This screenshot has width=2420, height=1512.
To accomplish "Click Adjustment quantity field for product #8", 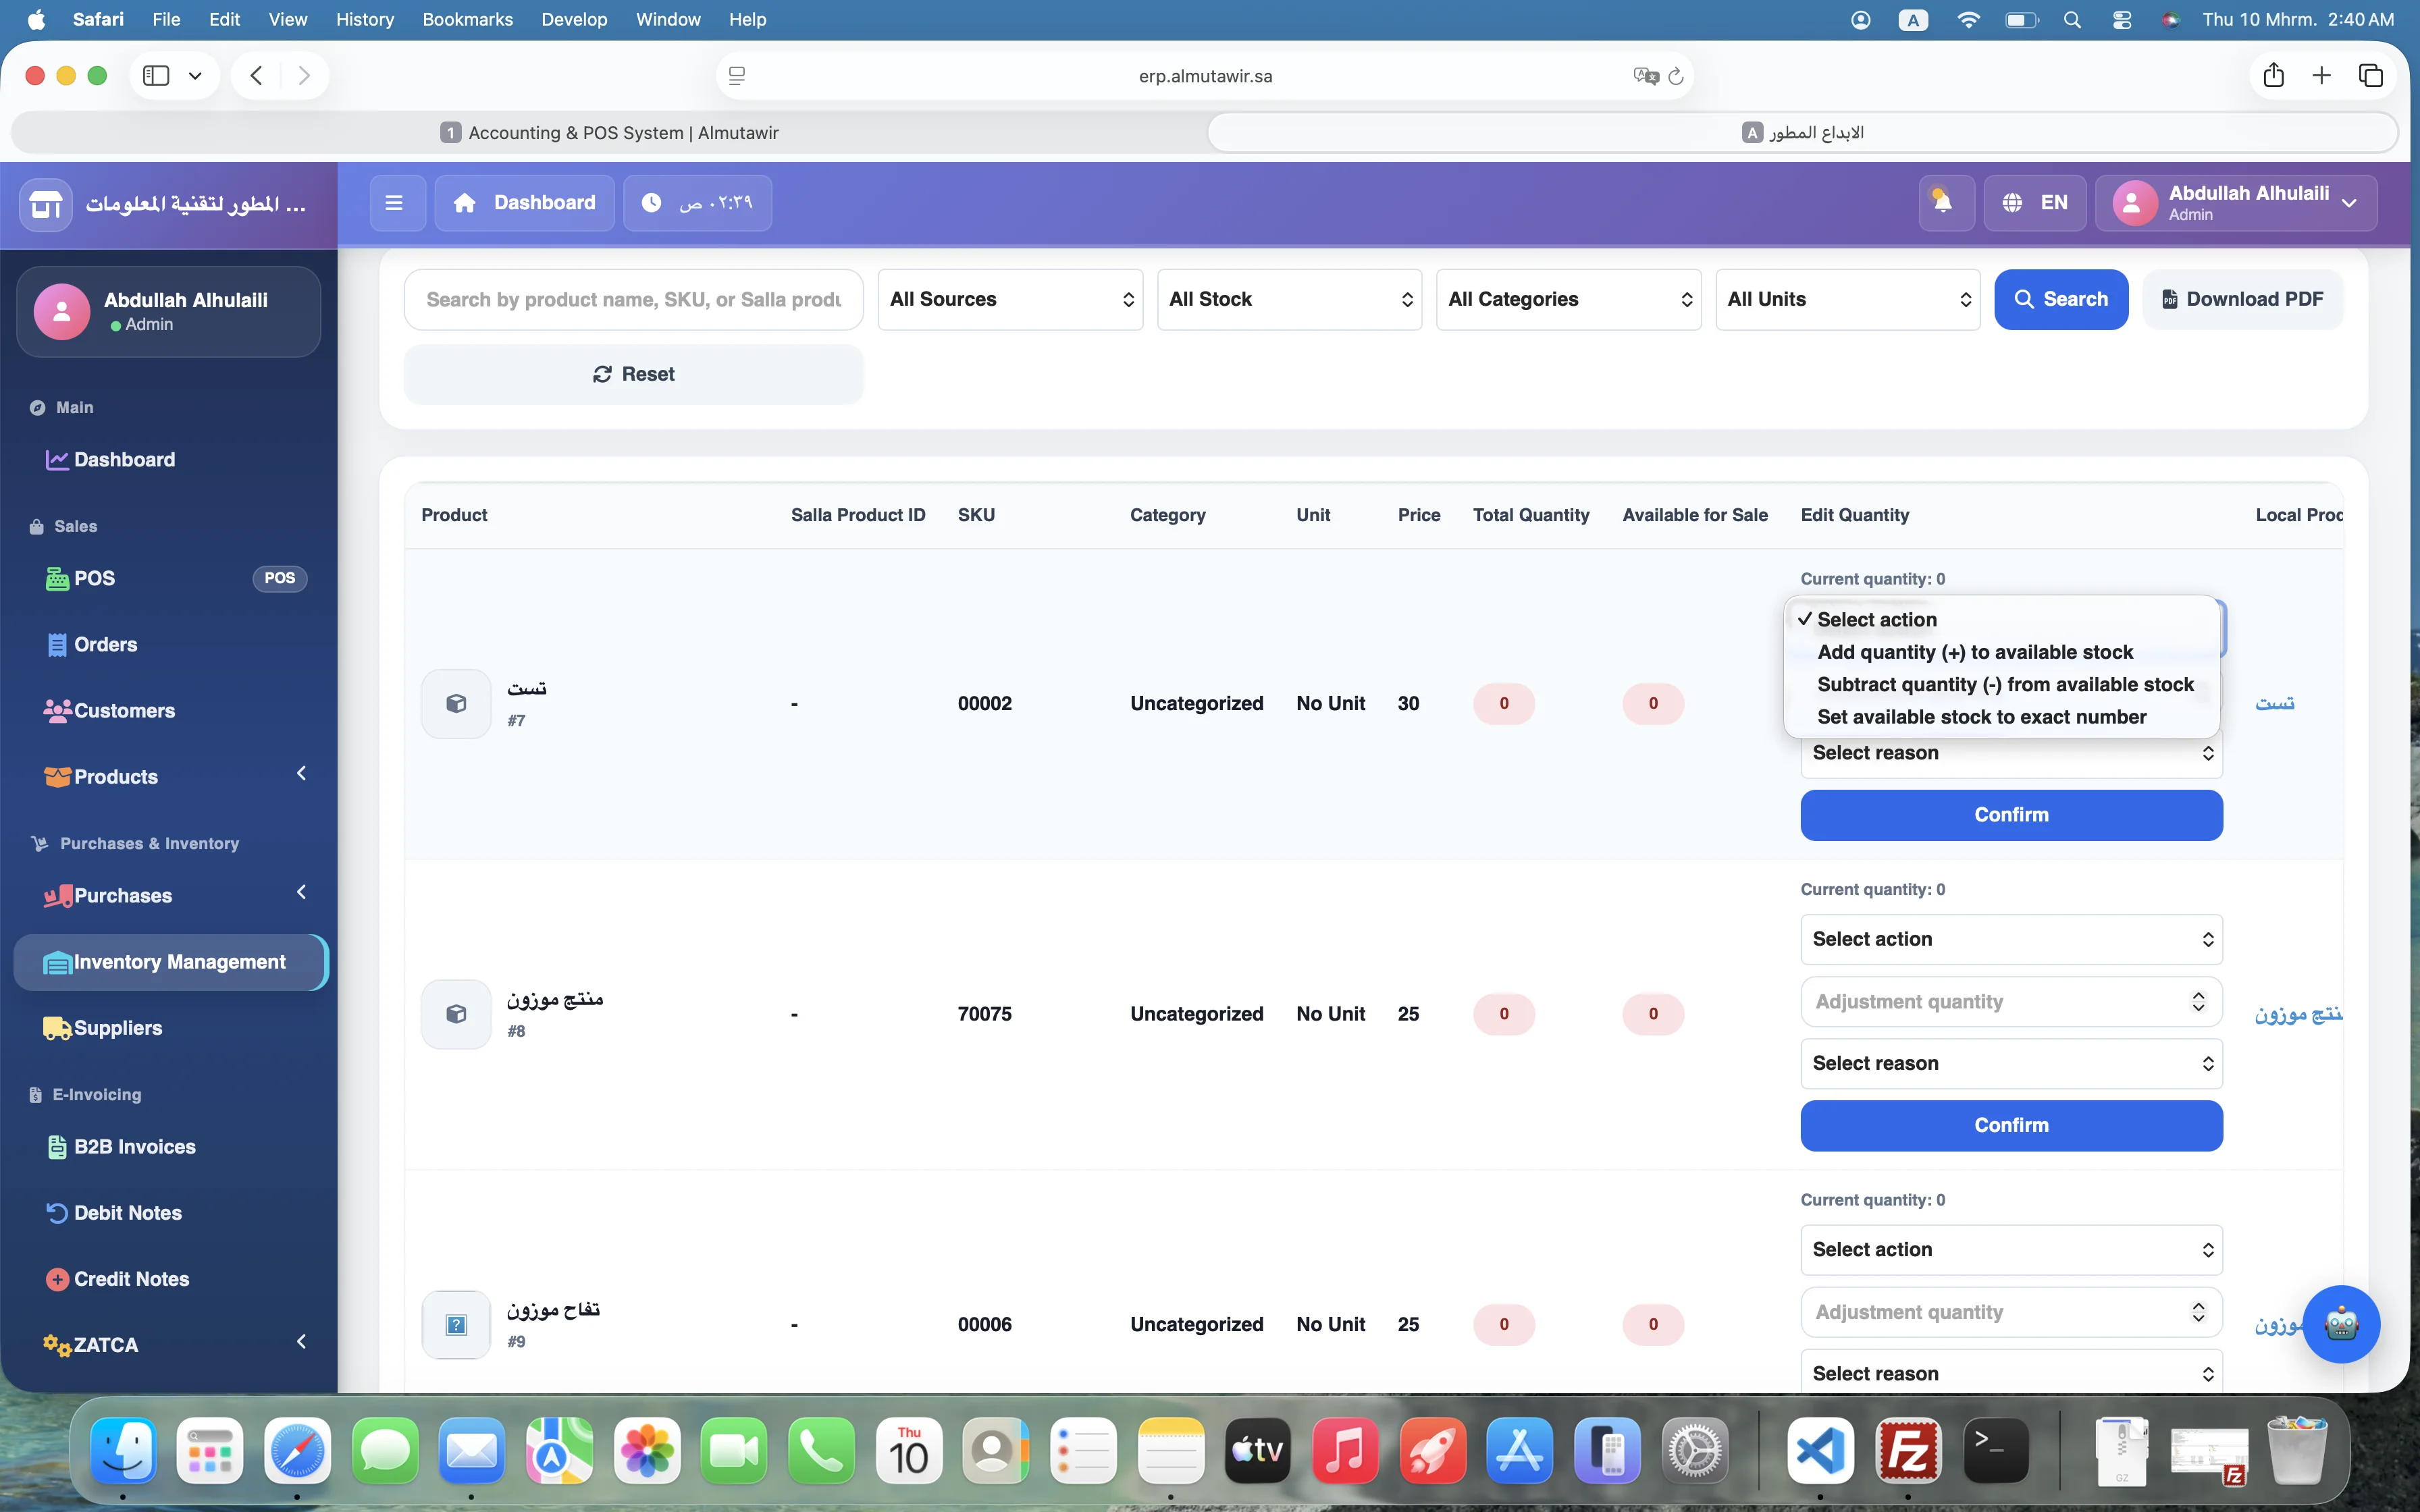I will click(x=2011, y=1001).
